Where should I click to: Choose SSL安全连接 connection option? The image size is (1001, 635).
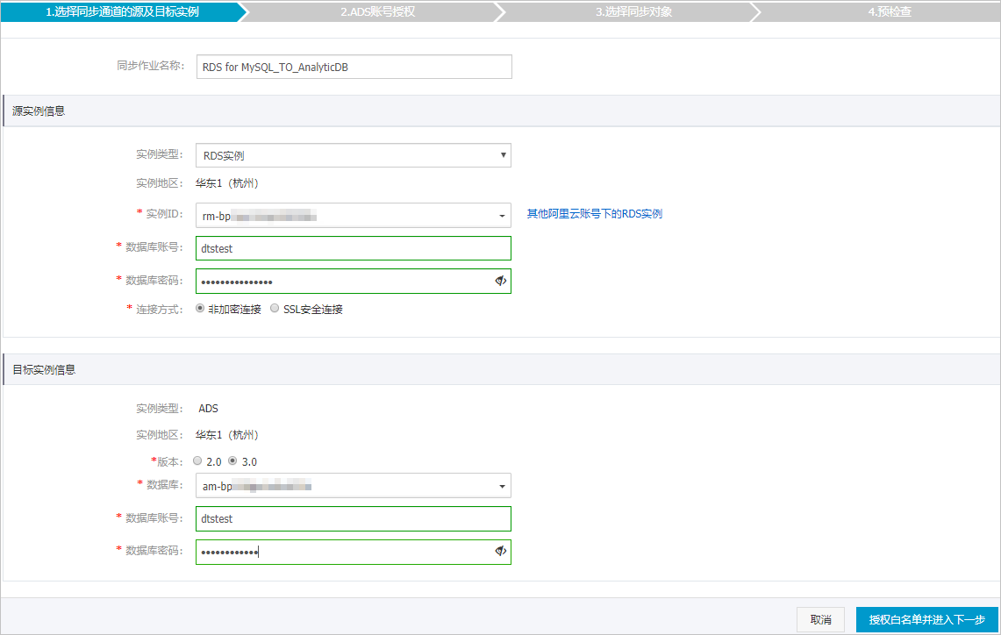tap(275, 309)
